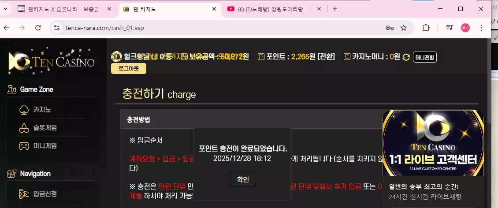Click the ※ 입금순서 text
This screenshot has width=498, height=208.
(x=146, y=140)
